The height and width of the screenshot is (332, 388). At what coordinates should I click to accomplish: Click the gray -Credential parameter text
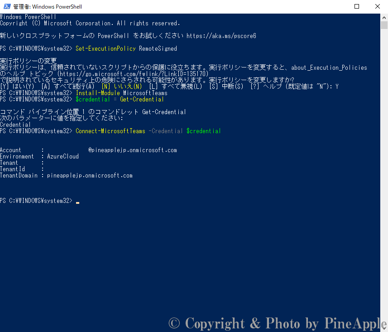pos(166,131)
